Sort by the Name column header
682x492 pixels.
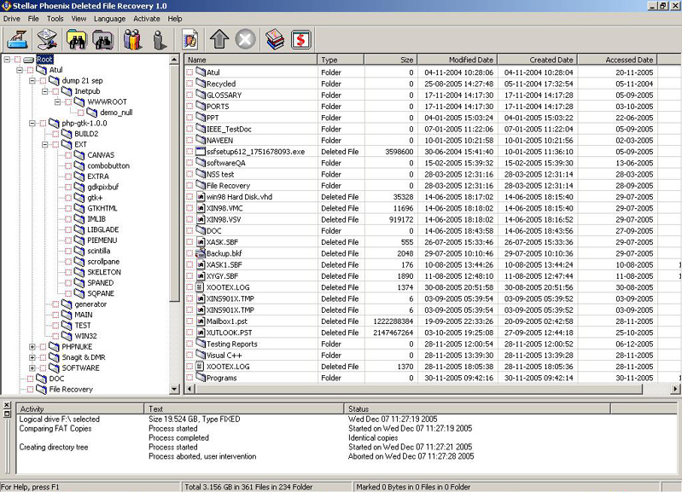click(251, 60)
